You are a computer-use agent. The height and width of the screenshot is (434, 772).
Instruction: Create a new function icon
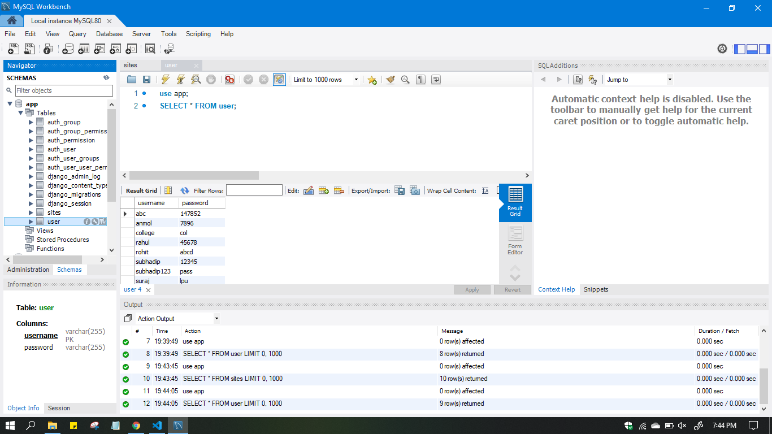(131, 49)
